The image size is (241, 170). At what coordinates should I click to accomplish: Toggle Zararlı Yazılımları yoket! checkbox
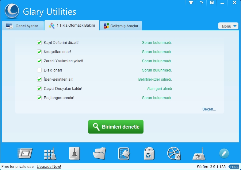pos(39,61)
